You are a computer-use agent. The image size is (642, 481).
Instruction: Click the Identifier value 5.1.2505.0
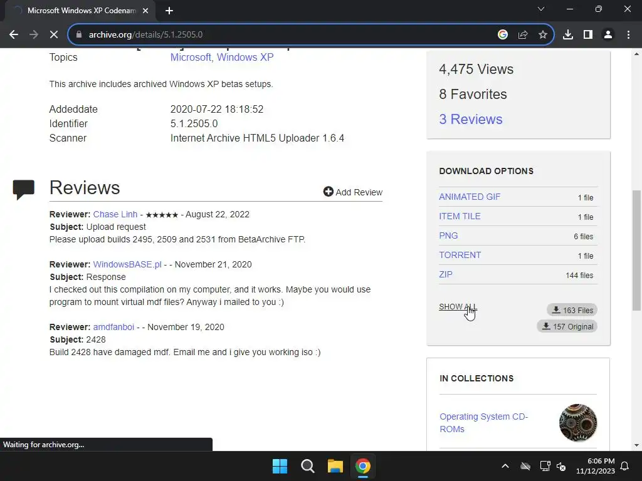194,123
